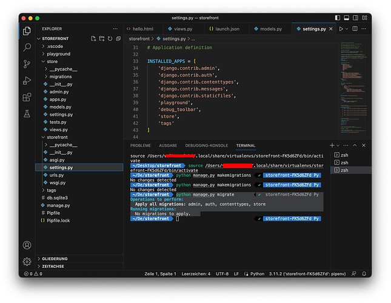391x303 pixels.
Task: Open the new terminal launch profile dropdown
Action: pos(338,145)
